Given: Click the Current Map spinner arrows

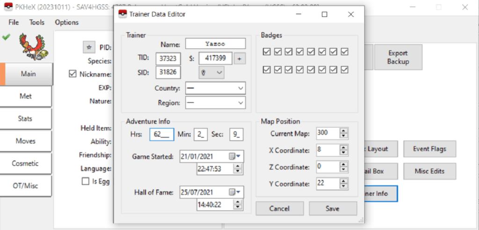Looking at the screenshot, I should (344, 133).
